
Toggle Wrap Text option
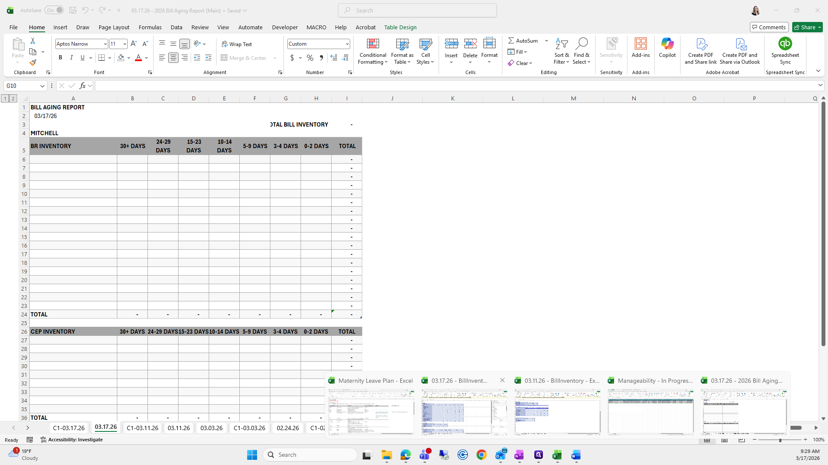237,44
